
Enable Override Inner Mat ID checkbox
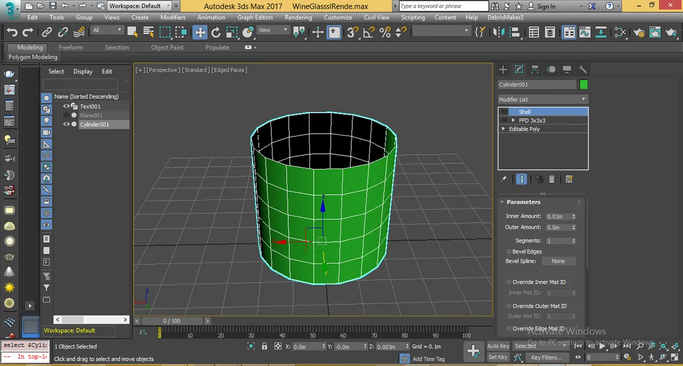(509, 282)
